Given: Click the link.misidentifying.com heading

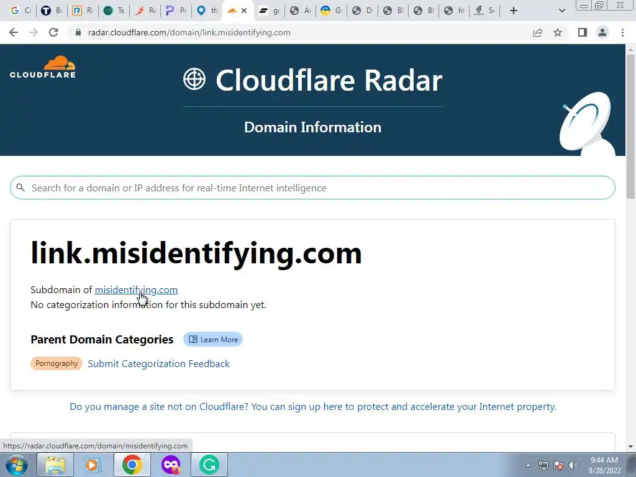Looking at the screenshot, I should 196,253.
